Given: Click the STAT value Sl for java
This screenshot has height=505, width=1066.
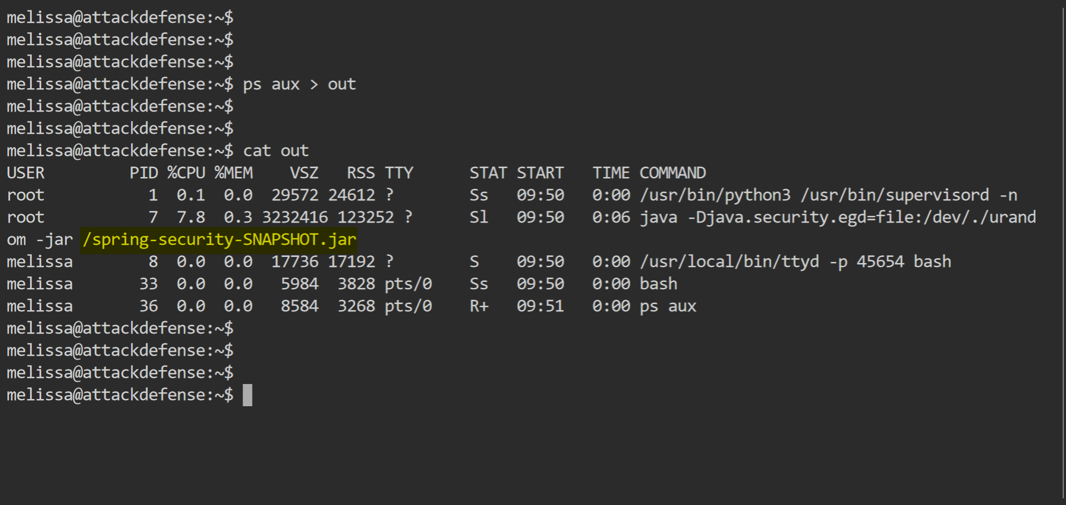Looking at the screenshot, I should coord(478,217).
